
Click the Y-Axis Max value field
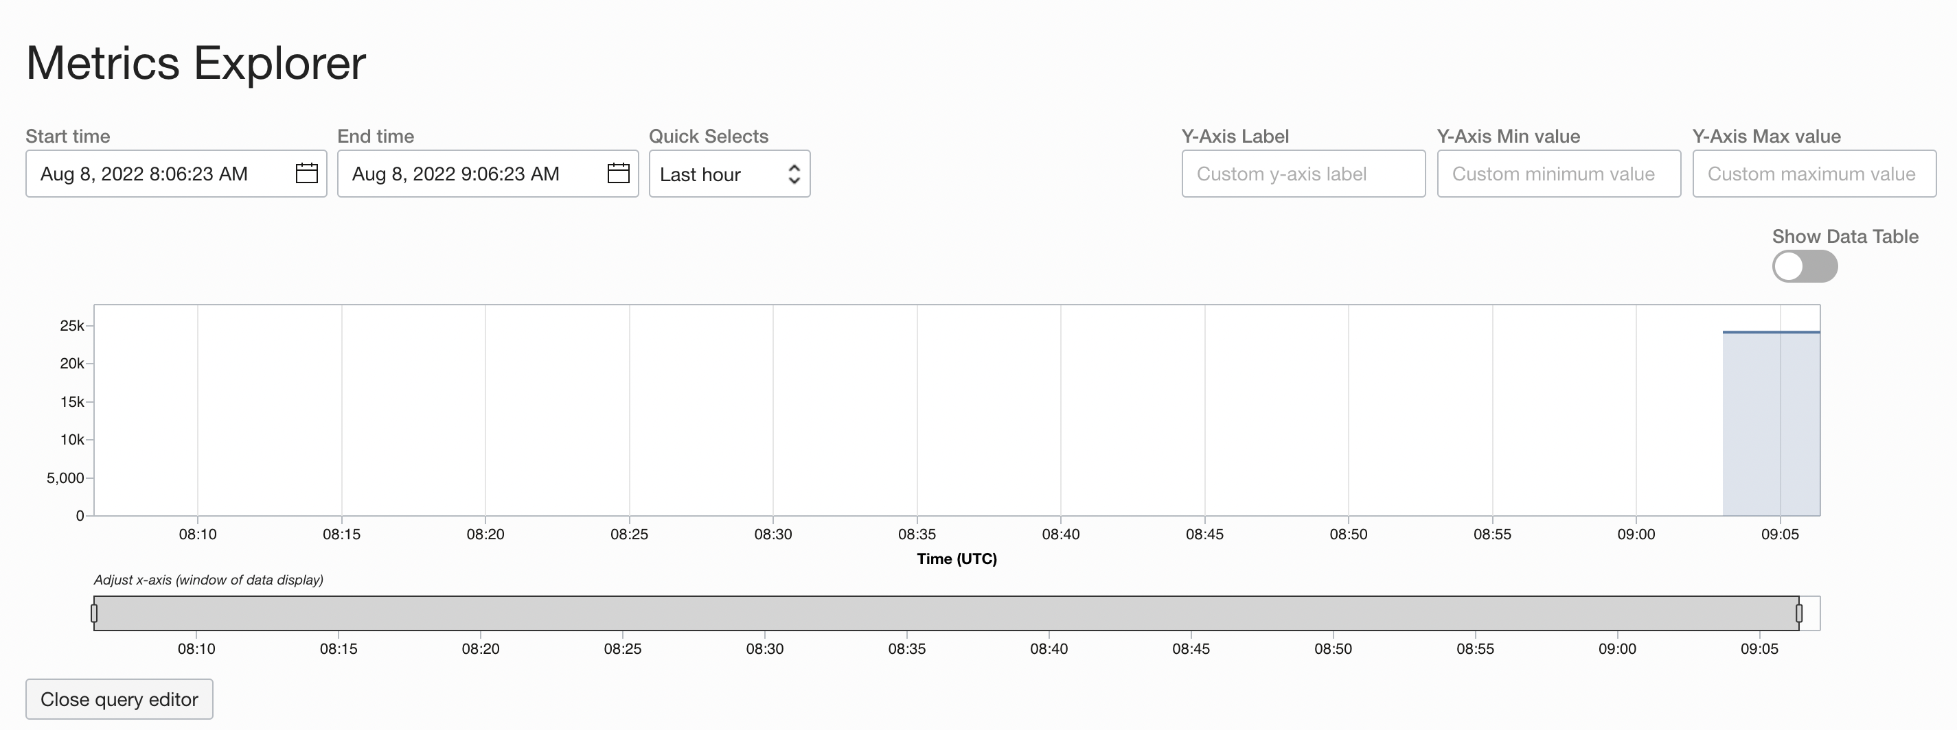1814,174
